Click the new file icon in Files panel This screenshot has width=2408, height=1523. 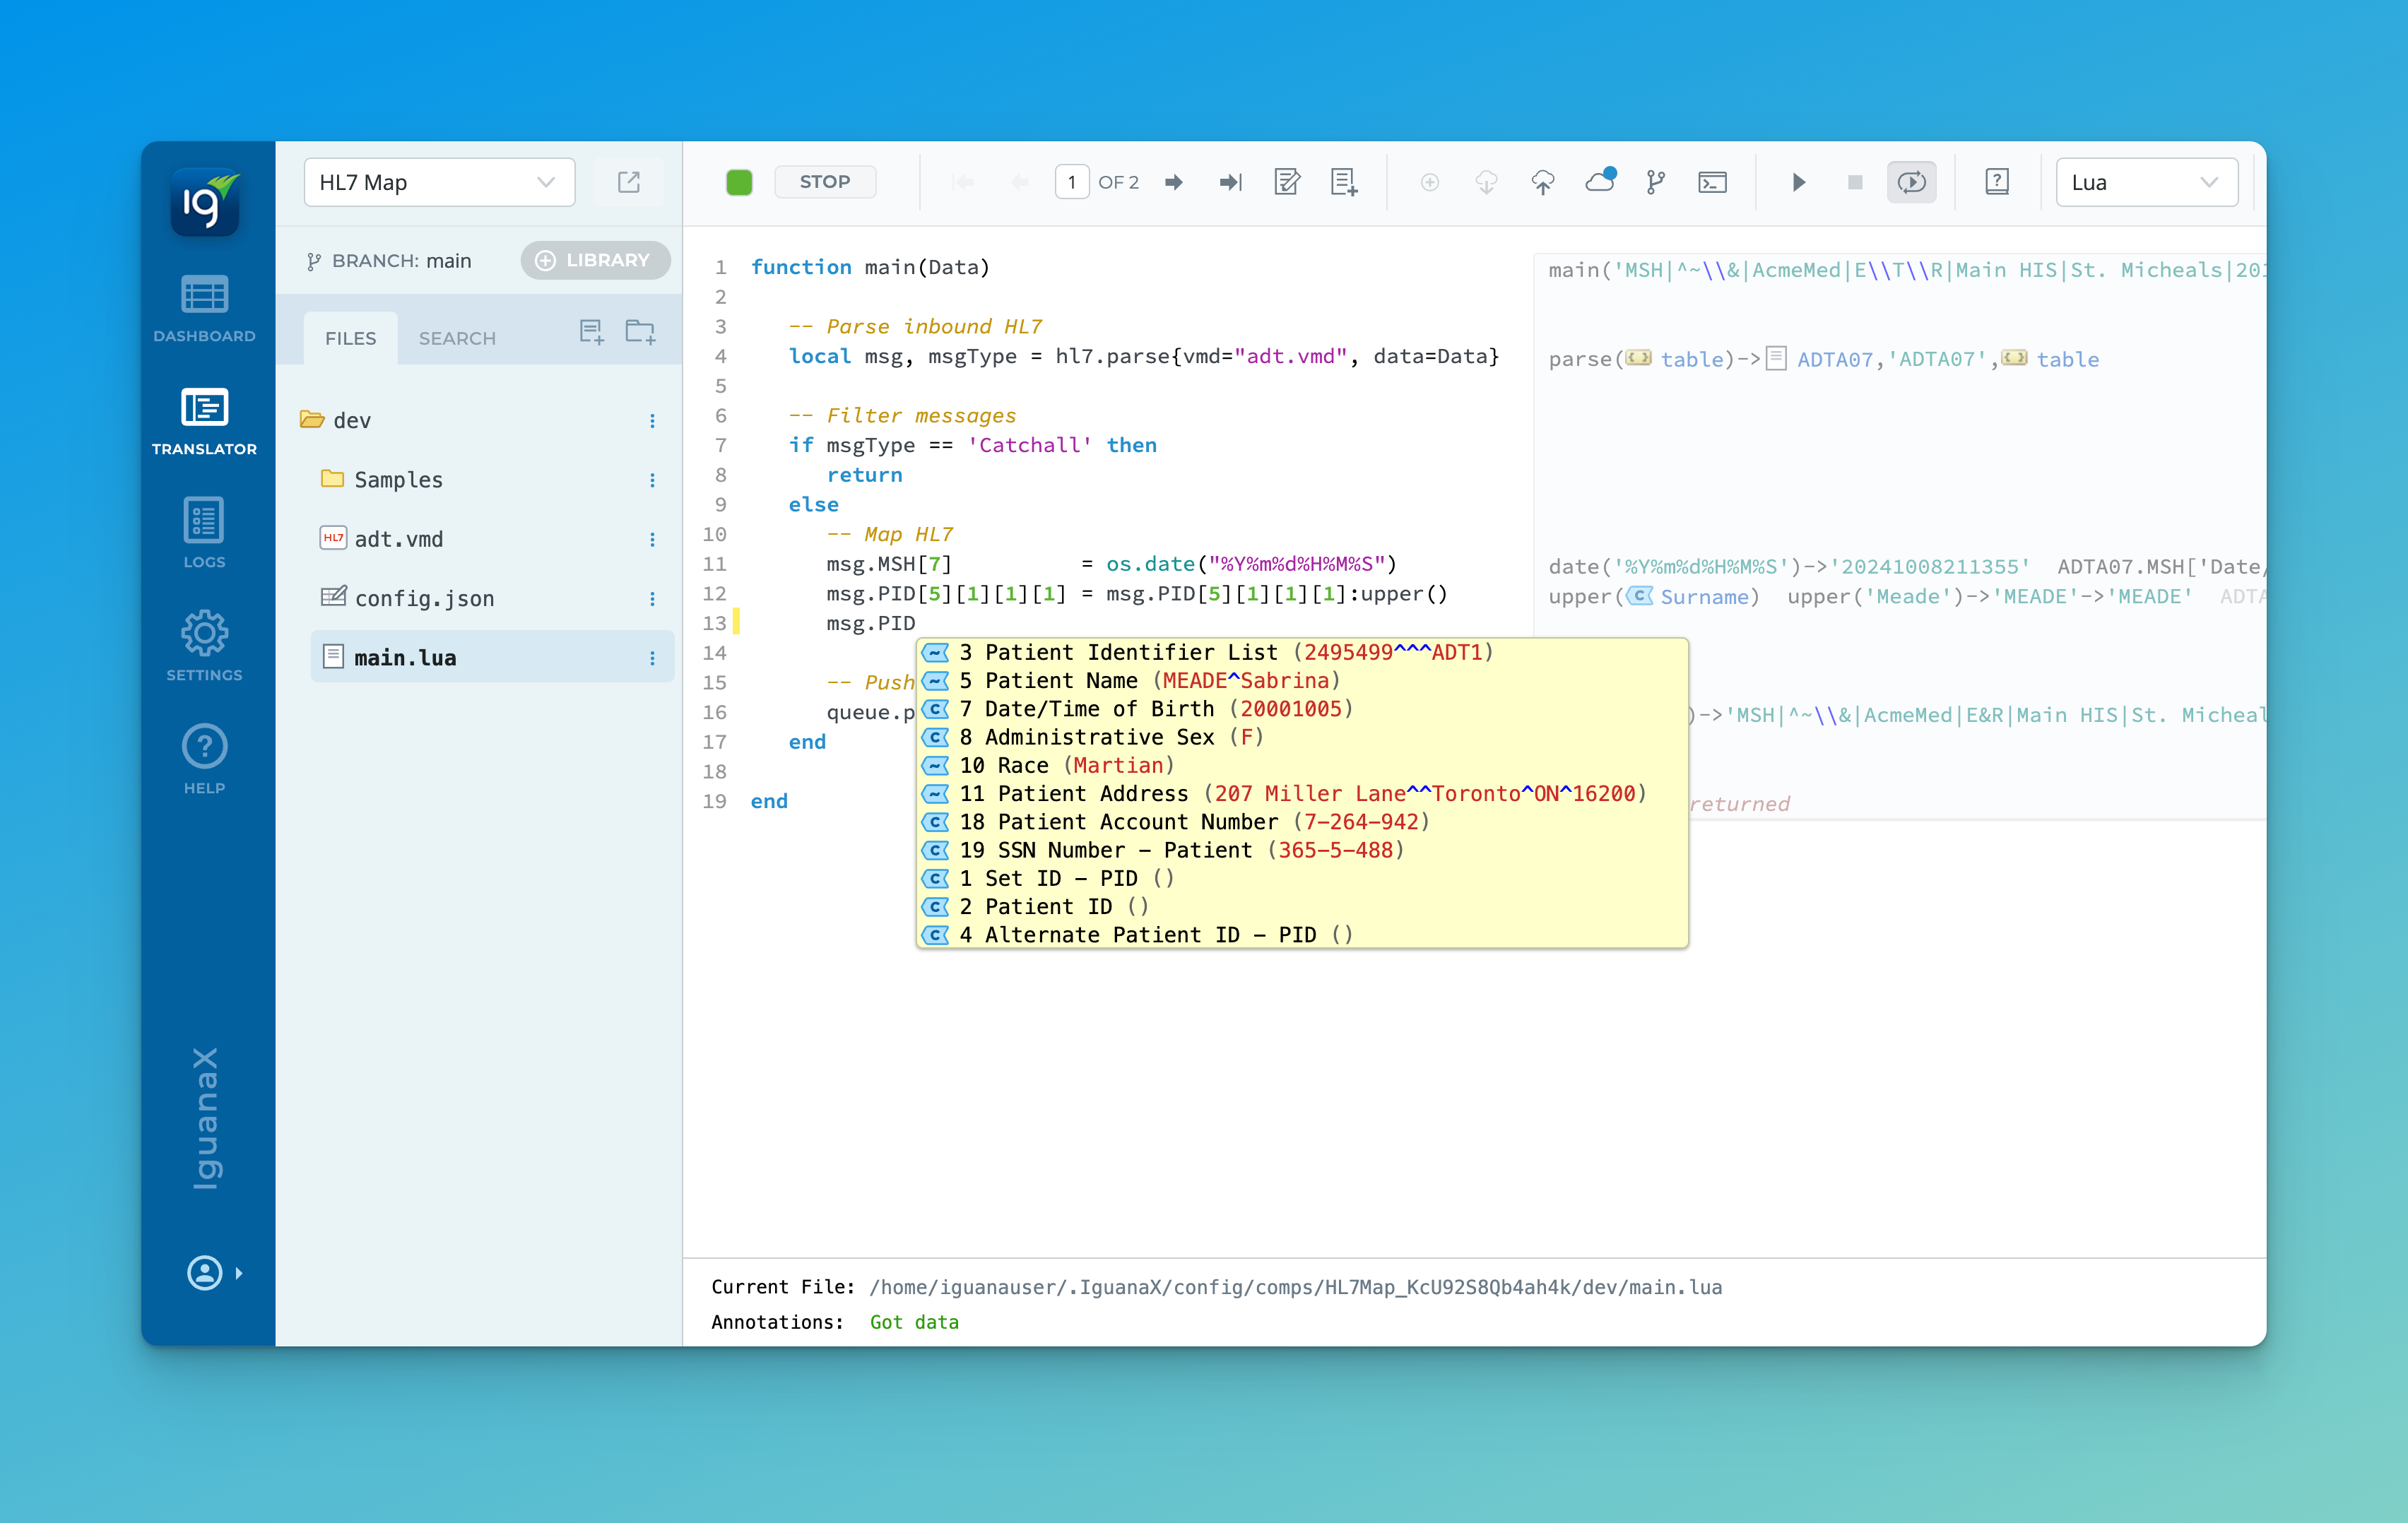point(592,332)
